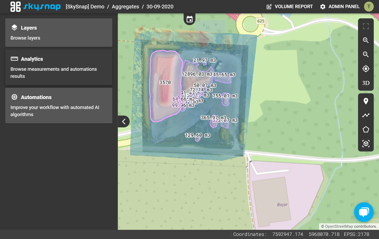Screen dimensions: 379x239
Task: Select the 21.97 m3 volume label
Action: coord(205,60)
